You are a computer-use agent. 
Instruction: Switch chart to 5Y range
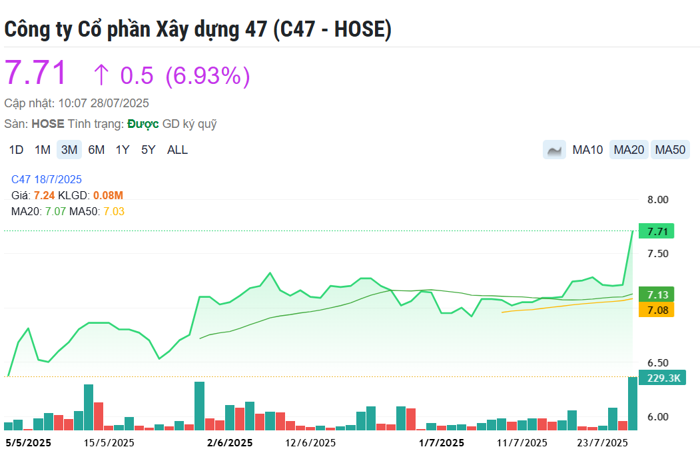pyautogui.click(x=149, y=150)
